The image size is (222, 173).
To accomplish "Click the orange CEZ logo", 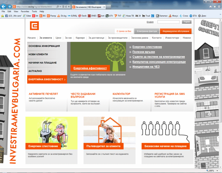I will pyautogui.click(x=34, y=26).
